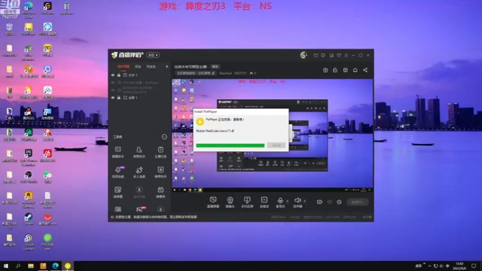
Task: Open the 主播任务 tool icon
Action: (x=160, y=152)
